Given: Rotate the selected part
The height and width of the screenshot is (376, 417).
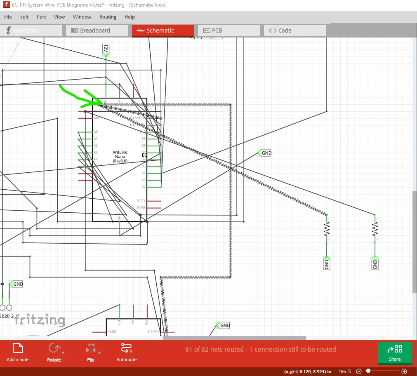Looking at the screenshot, I should 54,352.
